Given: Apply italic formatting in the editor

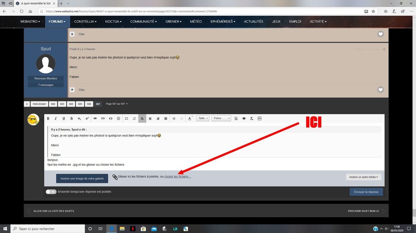Looking at the screenshot, I should [56, 119].
